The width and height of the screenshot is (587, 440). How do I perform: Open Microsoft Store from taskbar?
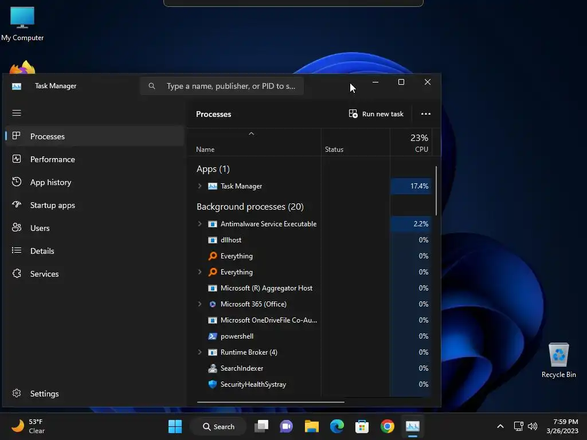click(362, 426)
